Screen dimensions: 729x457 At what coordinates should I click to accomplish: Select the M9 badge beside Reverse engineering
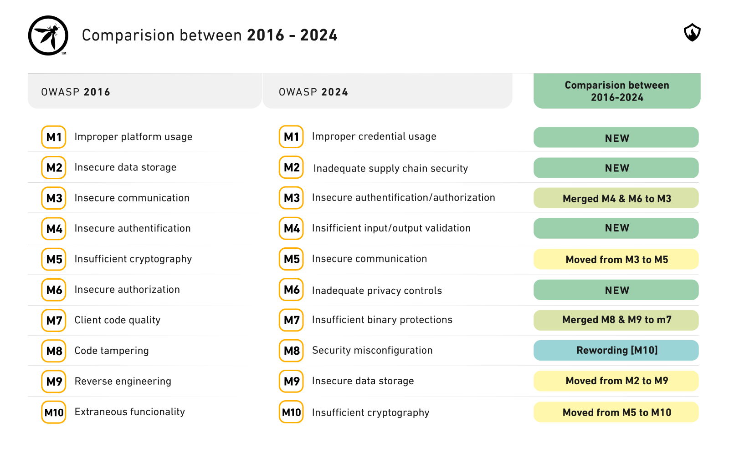[54, 381]
